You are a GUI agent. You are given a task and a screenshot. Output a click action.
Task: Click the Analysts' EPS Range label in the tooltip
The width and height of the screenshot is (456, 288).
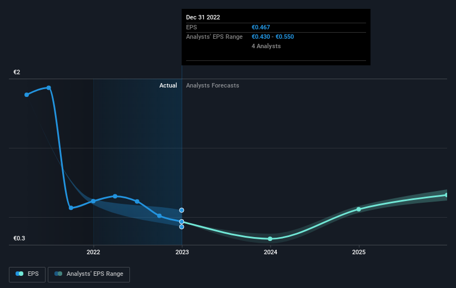214,37
